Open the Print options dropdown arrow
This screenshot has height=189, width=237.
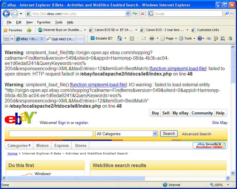[157, 38]
